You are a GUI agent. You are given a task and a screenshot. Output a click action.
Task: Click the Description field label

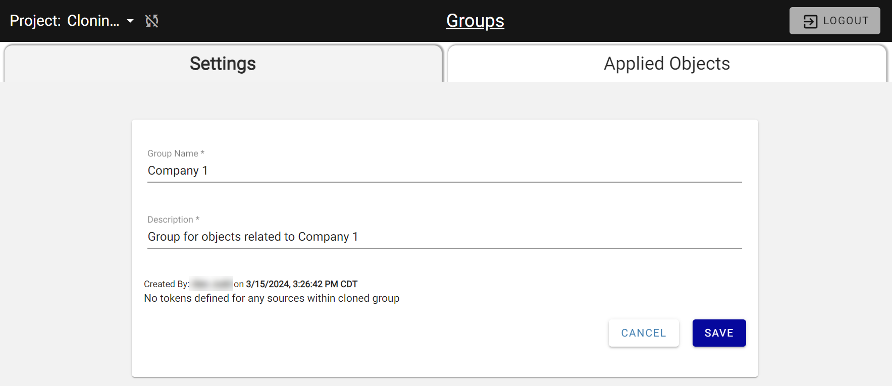(x=170, y=219)
